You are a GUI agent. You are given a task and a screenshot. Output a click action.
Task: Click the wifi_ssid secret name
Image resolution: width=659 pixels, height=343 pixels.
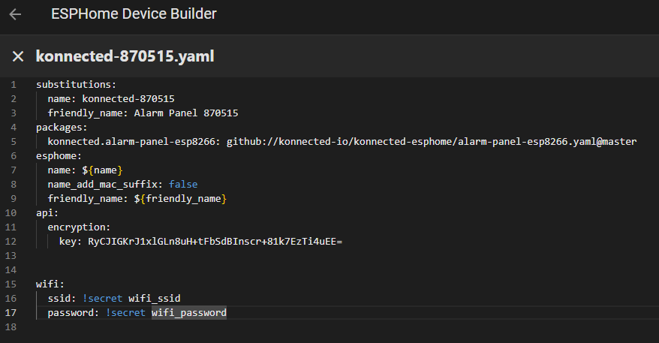(154, 299)
